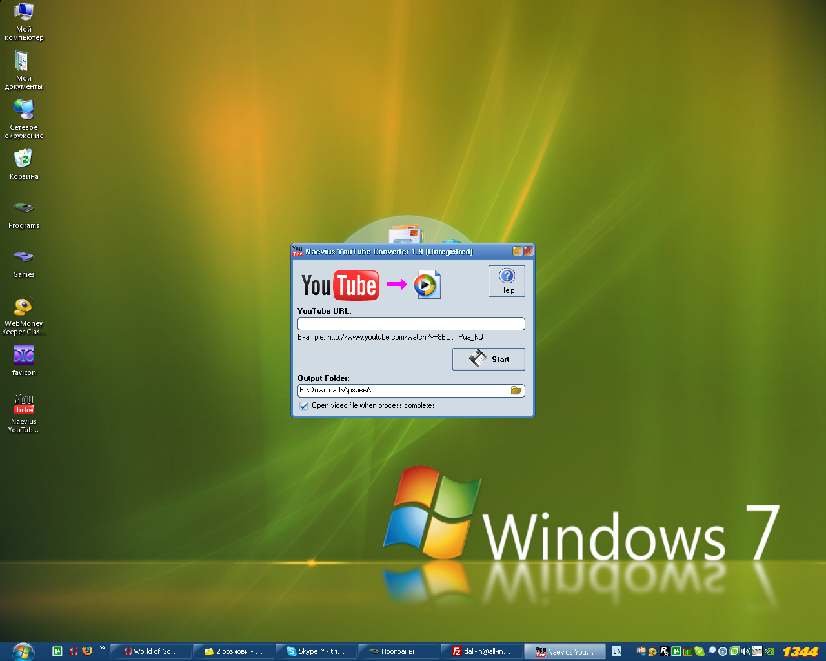The image size is (826, 661).
Task: Click the media file icon beside arrow
Action: (x=427, y=285)
